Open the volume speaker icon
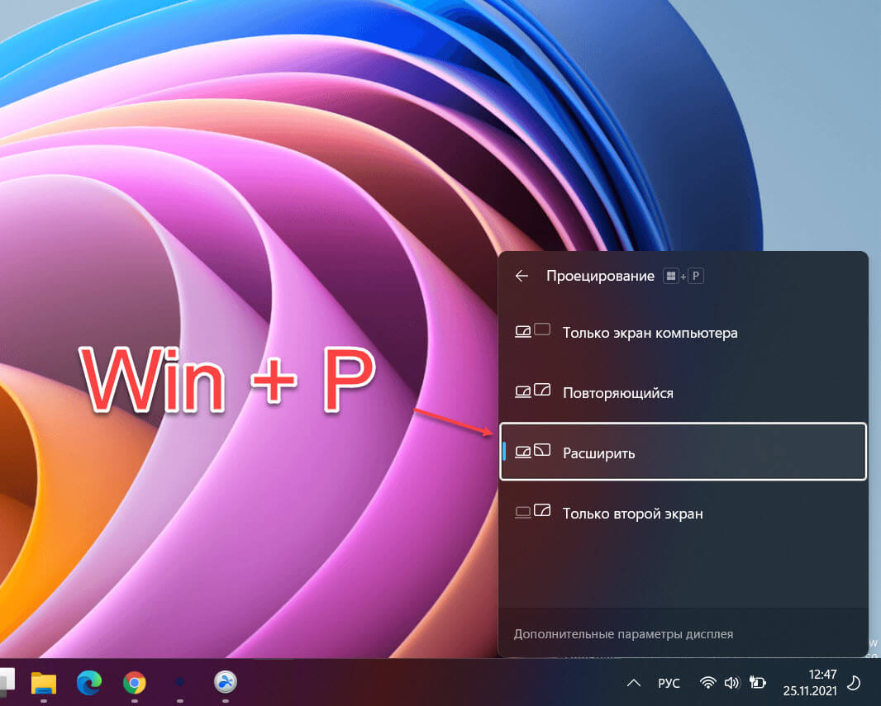The image size is (881, 706). (x=731, y=682)
